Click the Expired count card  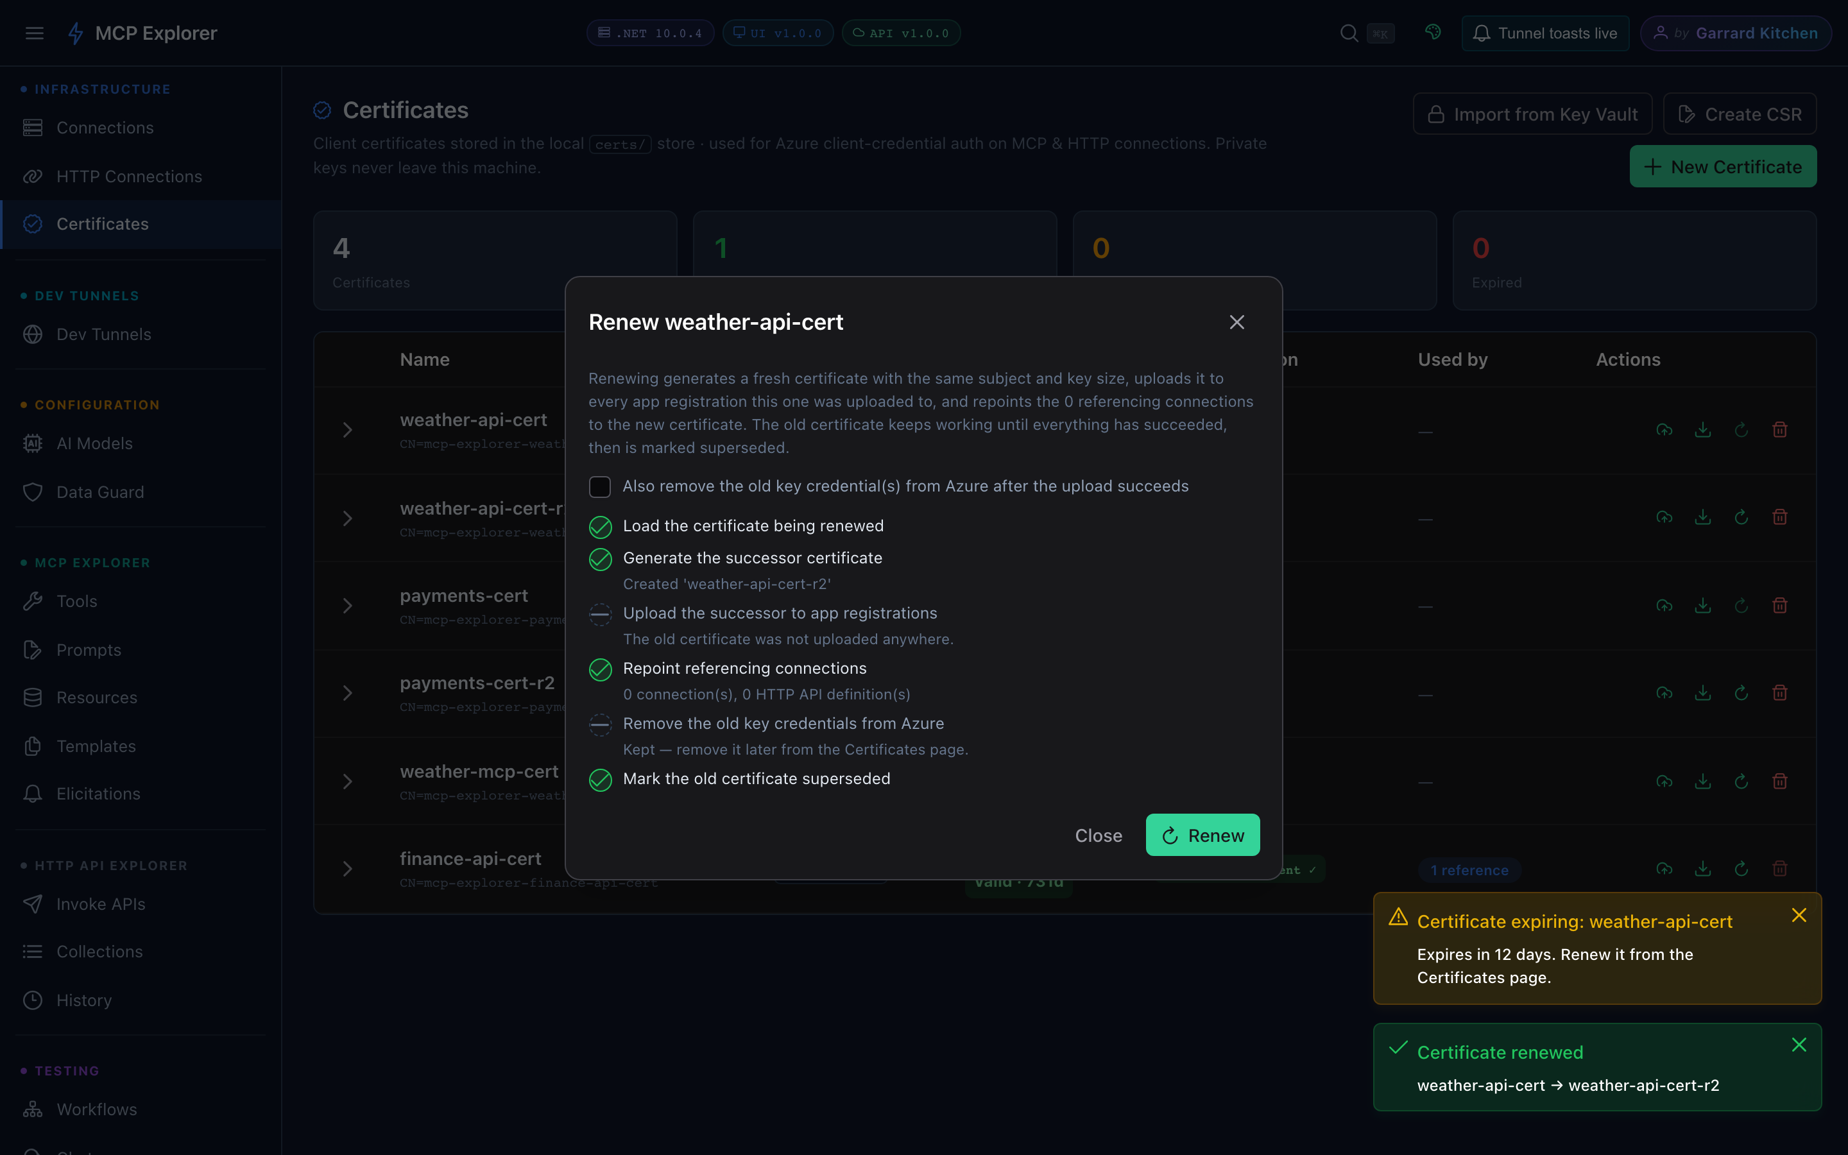[1634, 261]
